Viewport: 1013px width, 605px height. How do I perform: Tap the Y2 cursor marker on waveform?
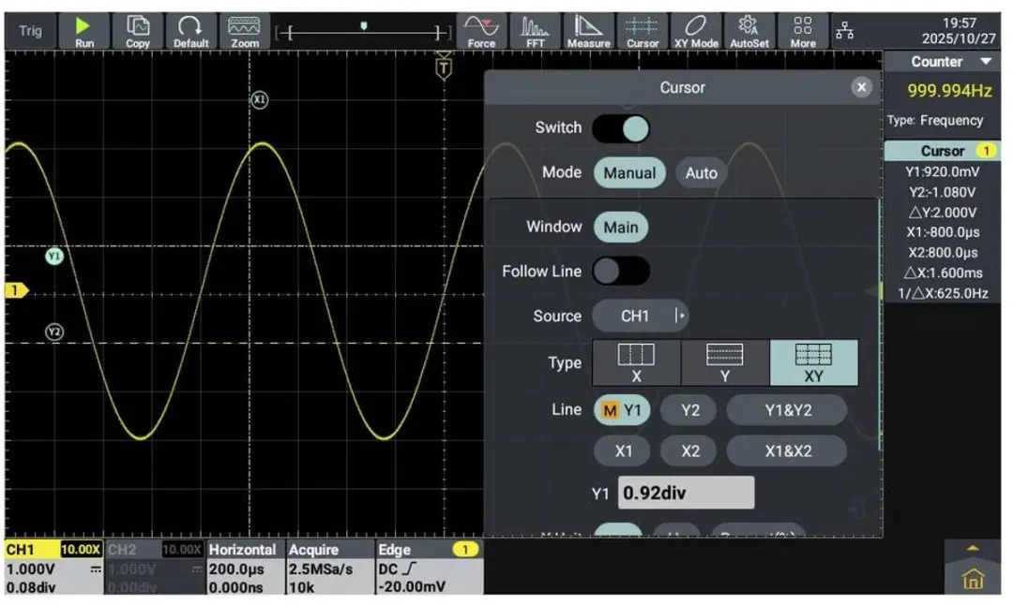click(54, 332)
